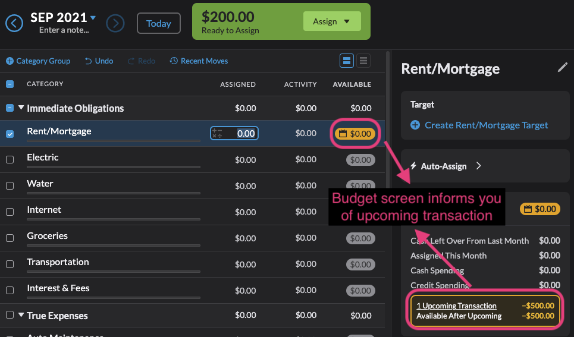Select Water category name

pos(40,183)
